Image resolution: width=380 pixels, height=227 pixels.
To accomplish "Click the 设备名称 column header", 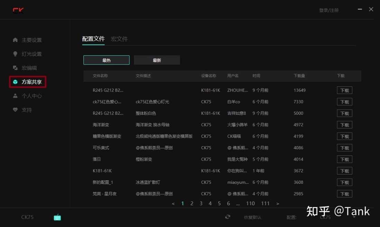I will [209, 76].
